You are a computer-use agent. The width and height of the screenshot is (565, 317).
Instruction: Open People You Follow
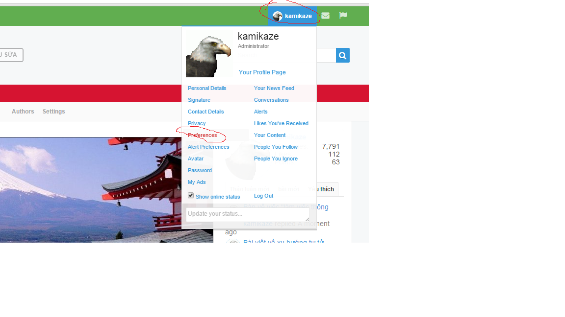pos(276,147)
